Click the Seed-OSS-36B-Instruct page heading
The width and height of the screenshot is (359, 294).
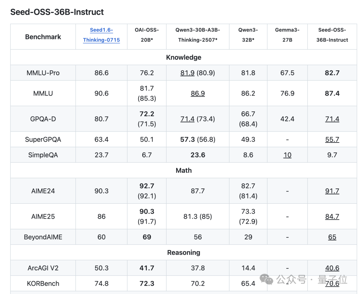click(x=57, y=12)
